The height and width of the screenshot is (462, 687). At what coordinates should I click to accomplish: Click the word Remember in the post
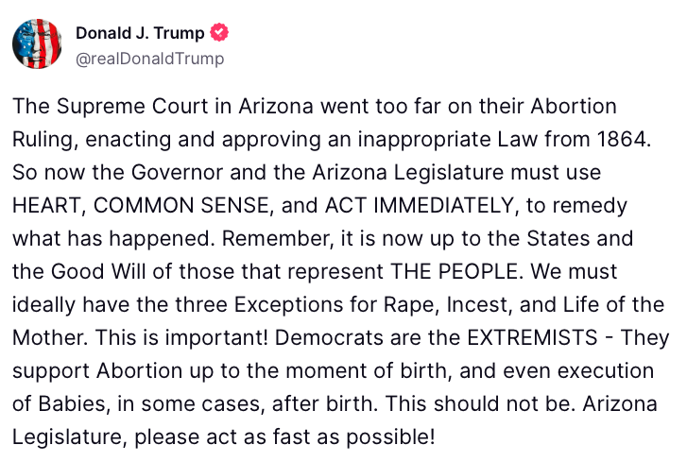pos(275,239)
